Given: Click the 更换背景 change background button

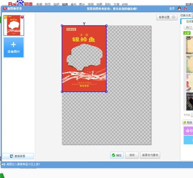Looking at the screenshot, I should click(x=18, y=156).
